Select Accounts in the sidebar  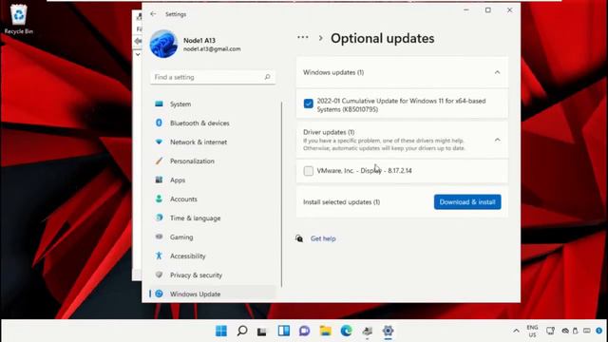tap(213, 199)
